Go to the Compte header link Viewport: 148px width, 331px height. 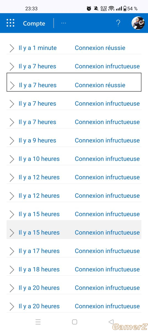34,23
